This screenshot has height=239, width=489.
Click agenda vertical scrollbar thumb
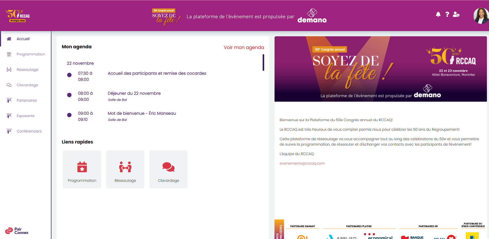[263, 62]
